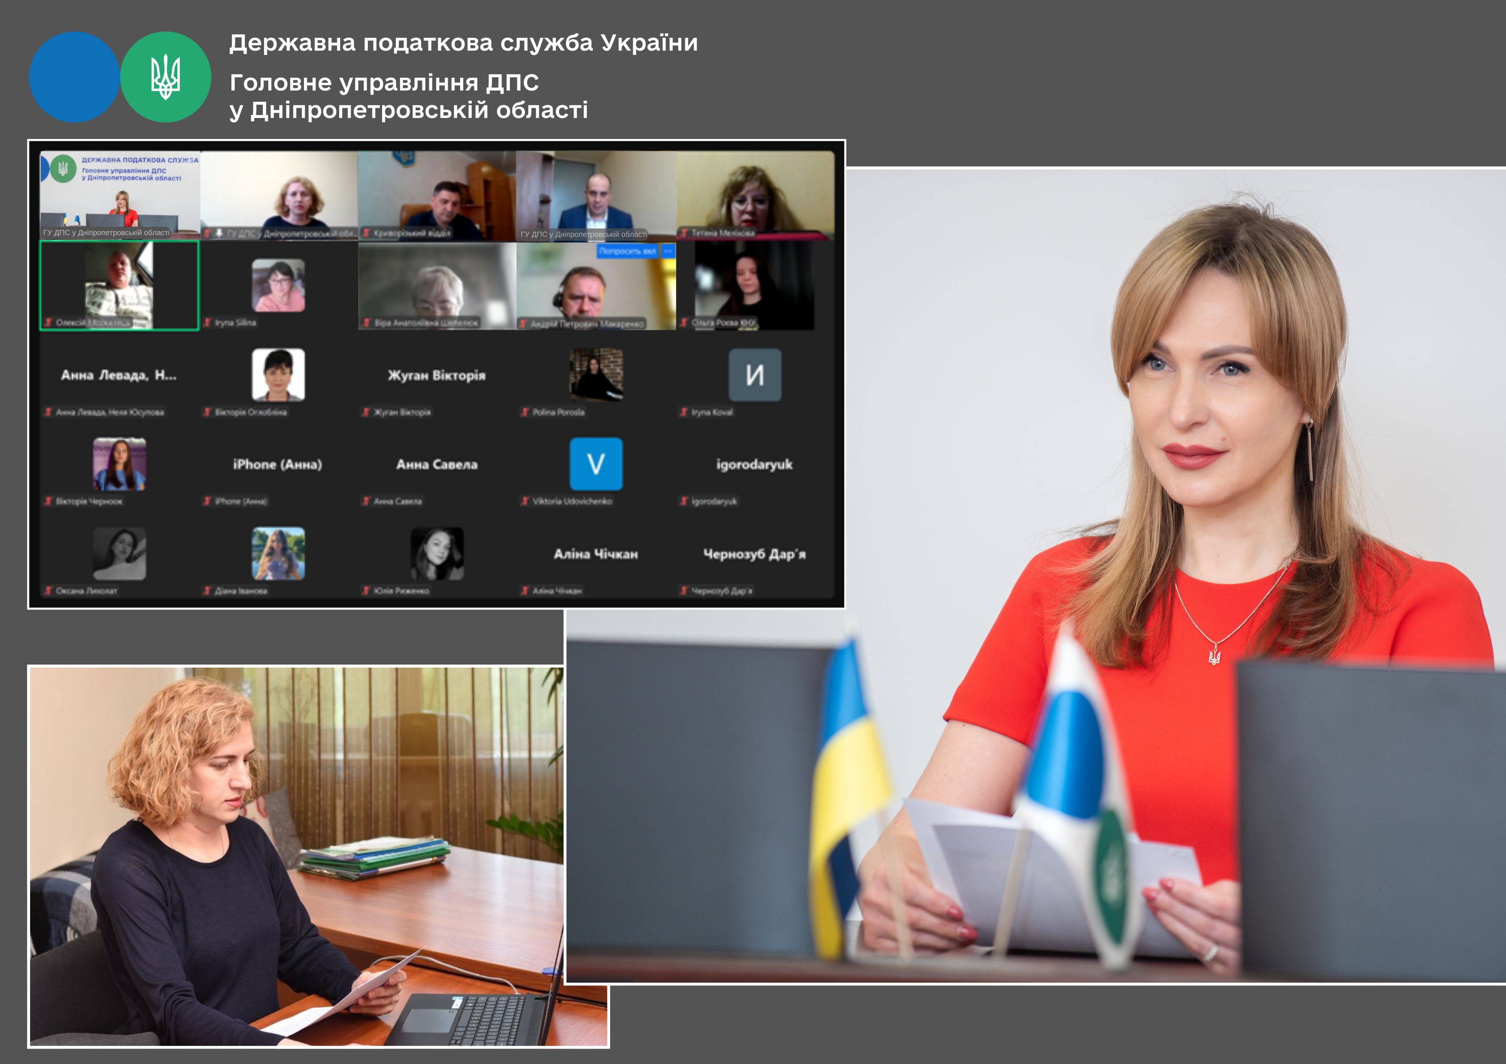Click the muted mic icon beside Вікторія Оглобліна
Image resolution: width=1506 pixels, height=1064 pixels.
point(207,412)
